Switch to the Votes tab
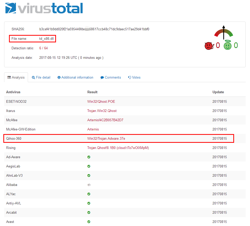Image resolution: width=250 pixels, height=226 pixels. 134,77
